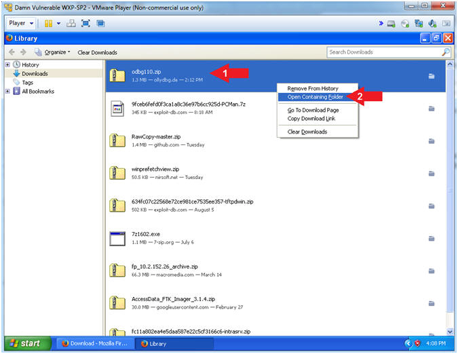Select fp_10.2.152.26_archive.zip entry
458x354 pixels.
point(275,271)
